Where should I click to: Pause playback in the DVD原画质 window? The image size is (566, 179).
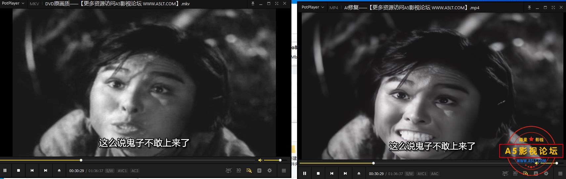[x=5, y=170]
